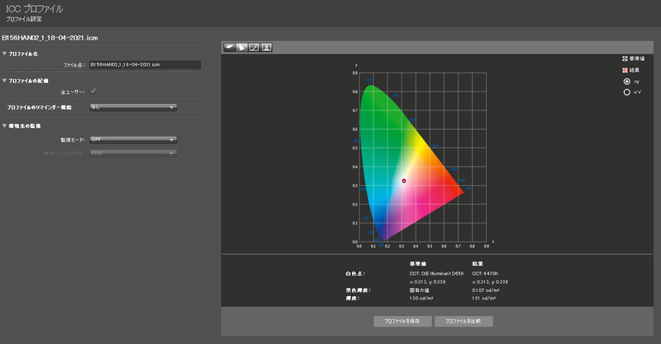Click the 固有の値 native value text
This screenshot has height=344, width=661.
click(x=419, y=290)
